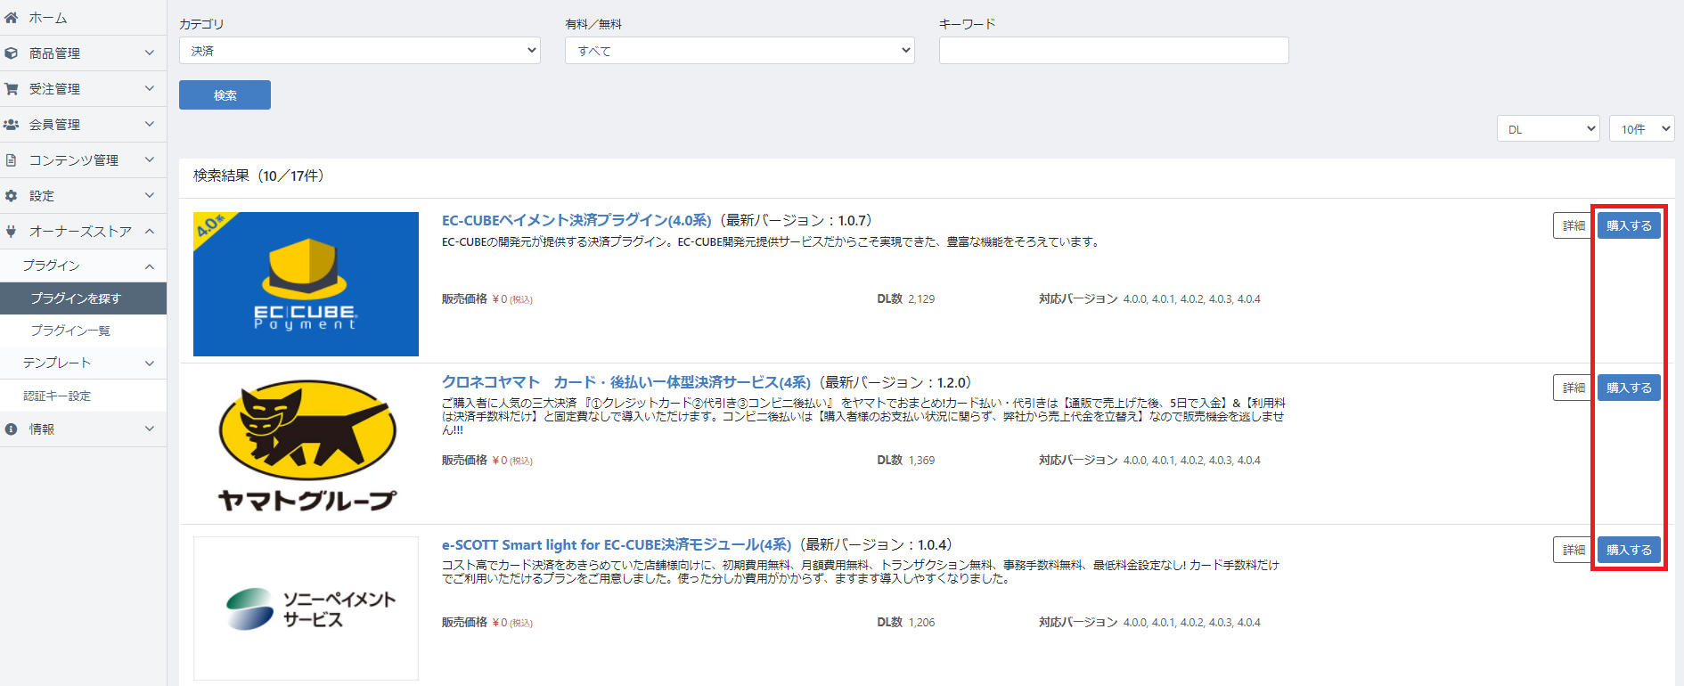Open the カテゴリ dropdown showing 決済

pyautogui.click(x=360, y=51)
